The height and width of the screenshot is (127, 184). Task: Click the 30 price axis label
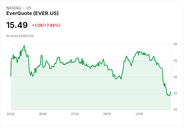175,44
